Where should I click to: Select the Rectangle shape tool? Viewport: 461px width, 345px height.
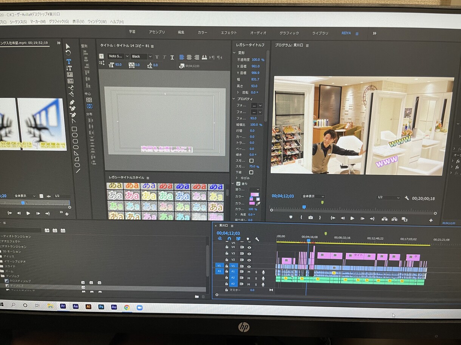point(74,129)
